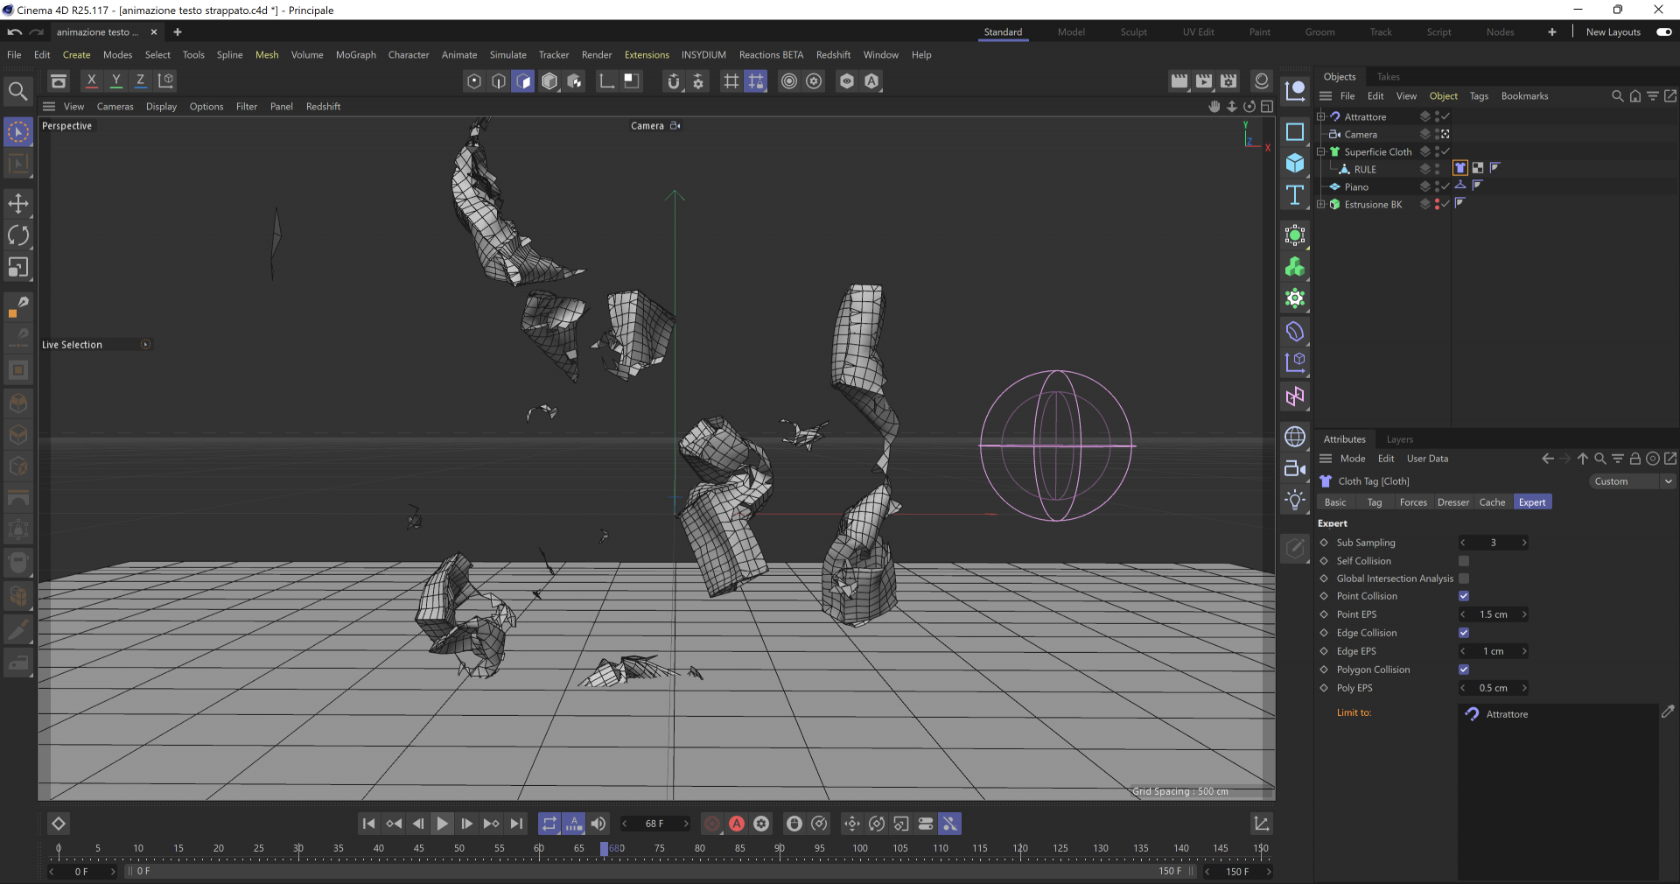Viewport: 1680px width, 884px height.
Task: Uncheck Polygon Collision option
Action: click(x=1464, y=670)
